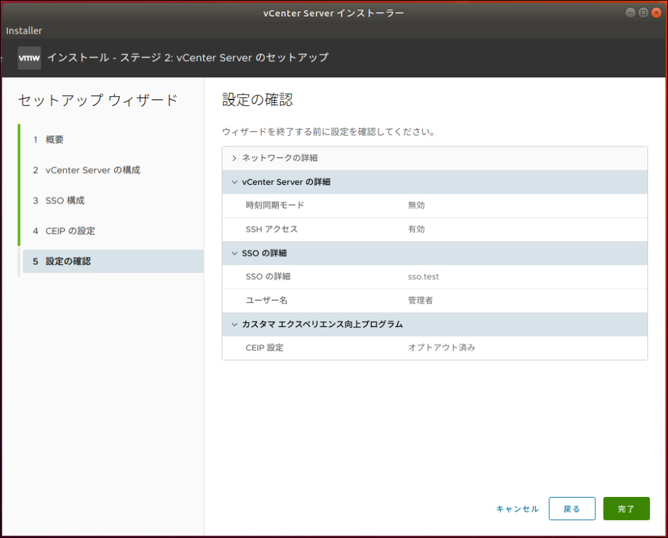Click the SSO の詳細 row label under SSO section
This screenshot has width=668, height=538.
pos(267,277)
